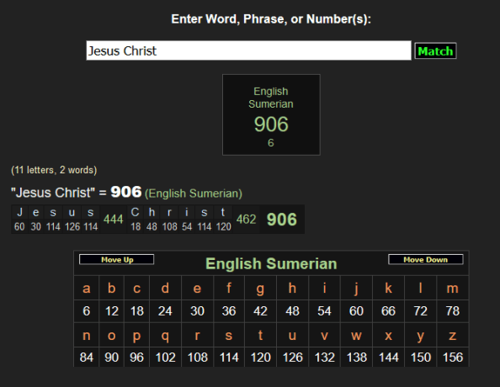The height and width of the screenshot is (387, 500).
Task: Click the bold 906 total in breakdown row
Action: click(x=282, y=220)
